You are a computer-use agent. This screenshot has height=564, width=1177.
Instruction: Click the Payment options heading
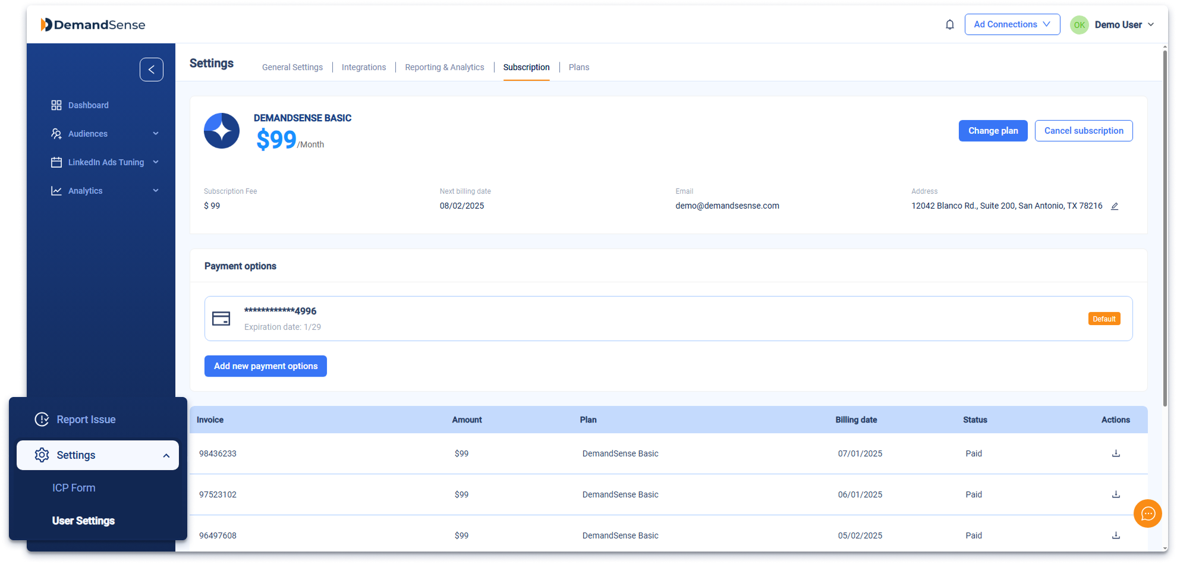click(240, 266)
